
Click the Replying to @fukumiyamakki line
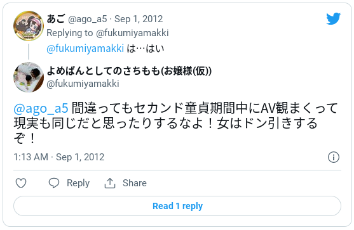click(107, 33)
